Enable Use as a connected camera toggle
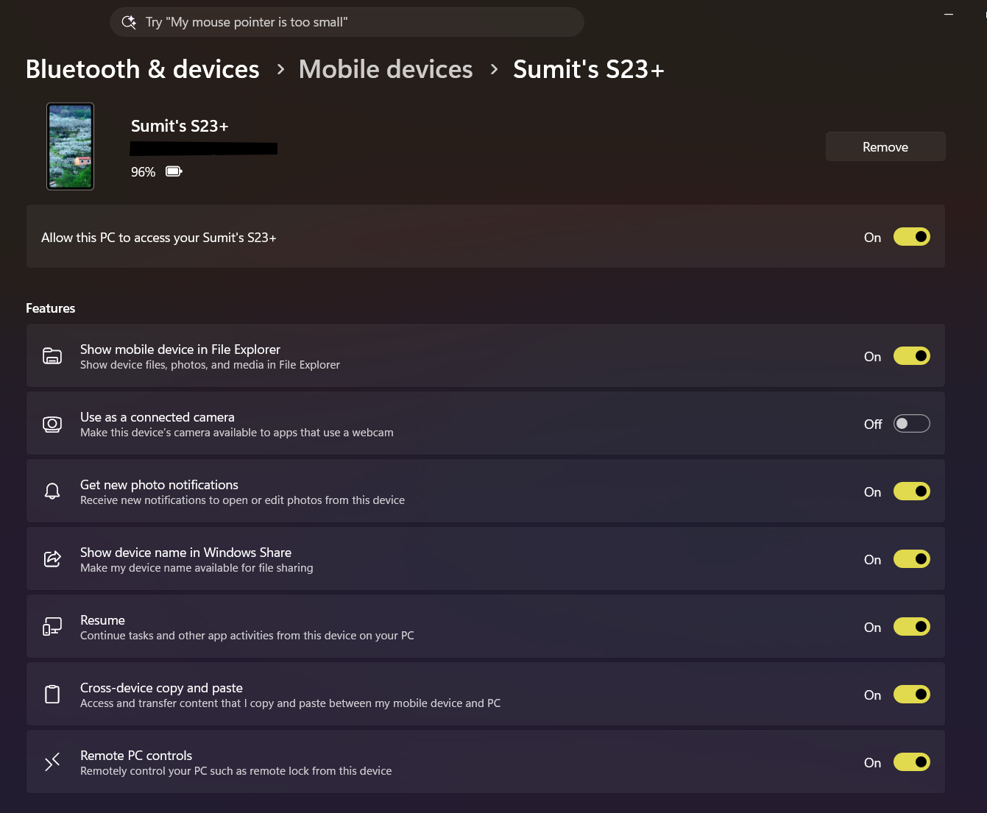 pyautogui.click(x=911, y=424)
